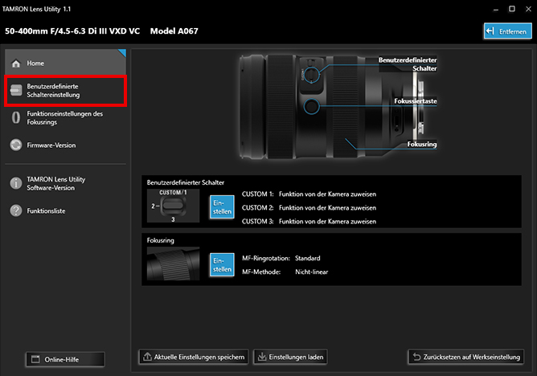The width and height of the screenshot is (537, 376).
Task: Click the Benutzerdefinierter Schalter lens label
Action: pos(408,64)
